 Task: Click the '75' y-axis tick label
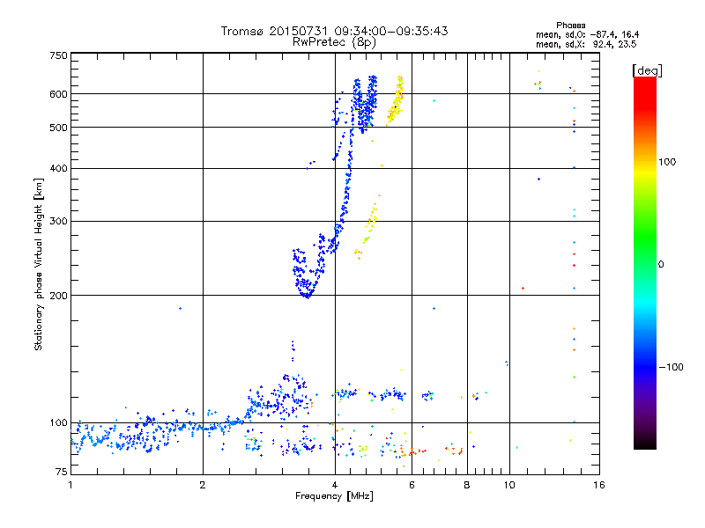tap(62, 472)
